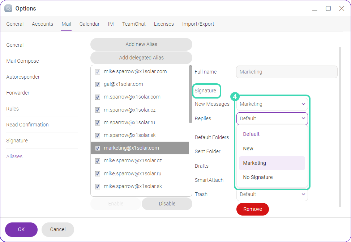The height and width of the screenshot is (242, 351).
Task: Switch to the Calendar tab
Action: coord(89,24)
